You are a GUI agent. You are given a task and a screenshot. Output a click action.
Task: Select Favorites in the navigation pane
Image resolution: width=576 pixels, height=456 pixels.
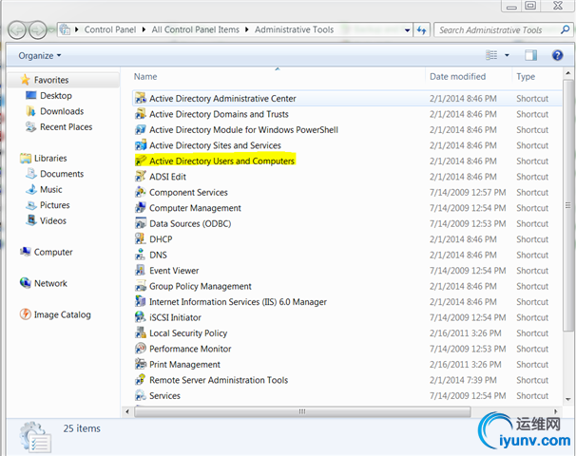tap(51, 80)
